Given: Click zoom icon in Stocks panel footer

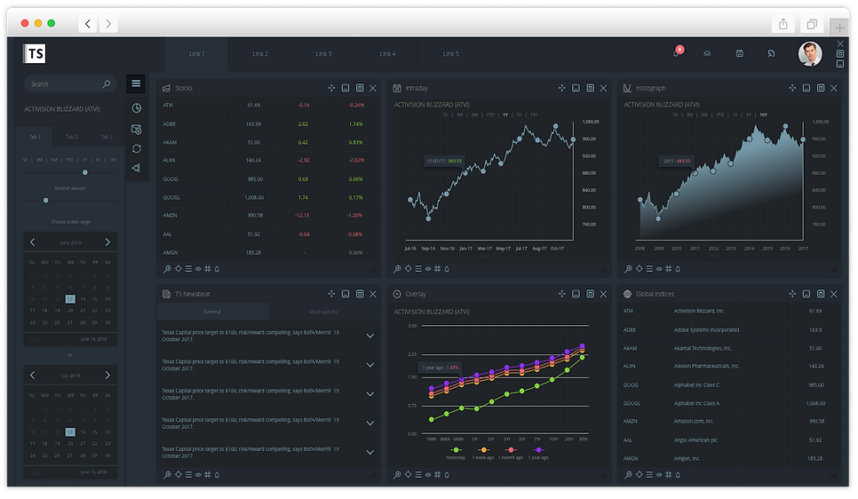Looking at the screenshot, I should coord(168,269).
